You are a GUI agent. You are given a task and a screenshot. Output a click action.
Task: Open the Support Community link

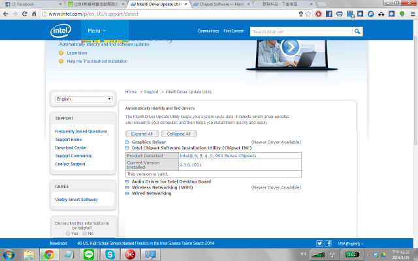[73, 156]
